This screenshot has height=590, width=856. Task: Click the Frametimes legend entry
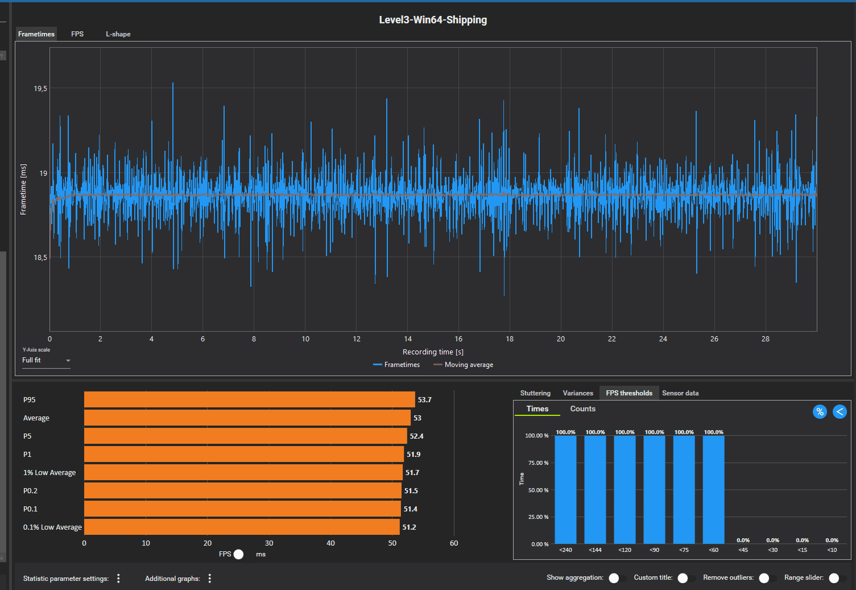(396, 365)
